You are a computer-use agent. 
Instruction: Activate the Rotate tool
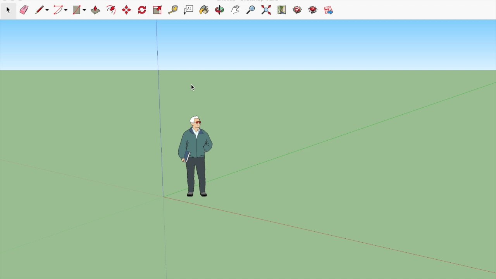coord(142,10)
